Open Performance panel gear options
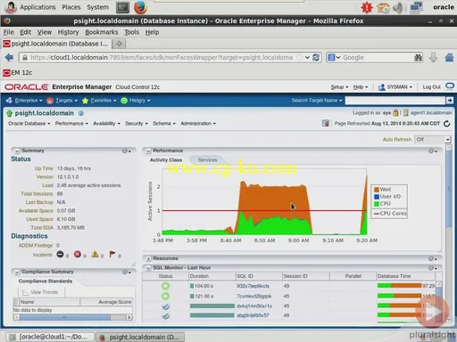Viewport: 457px width, 342px height. (x=432, y=151)
